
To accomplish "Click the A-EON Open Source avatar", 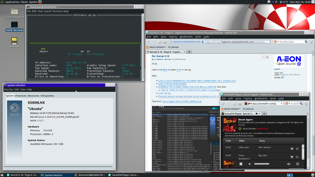I will pos(289,61).
